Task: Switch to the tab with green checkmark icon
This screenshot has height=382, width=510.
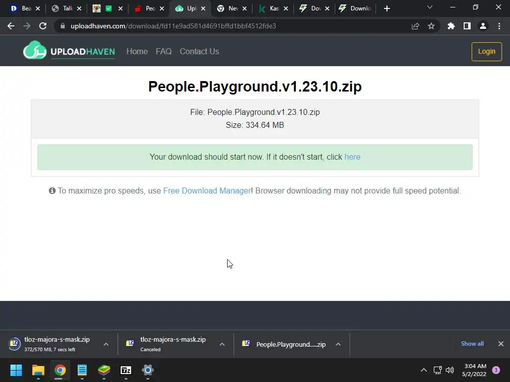Action: click(x=103, y=8)
